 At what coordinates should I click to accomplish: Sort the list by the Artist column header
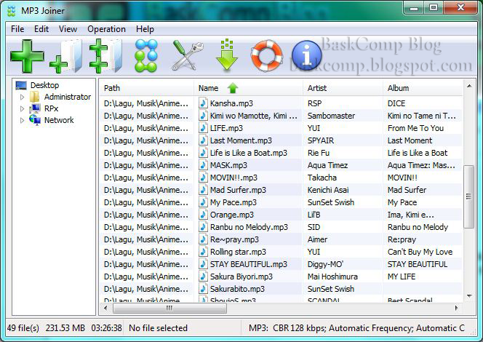343,88
